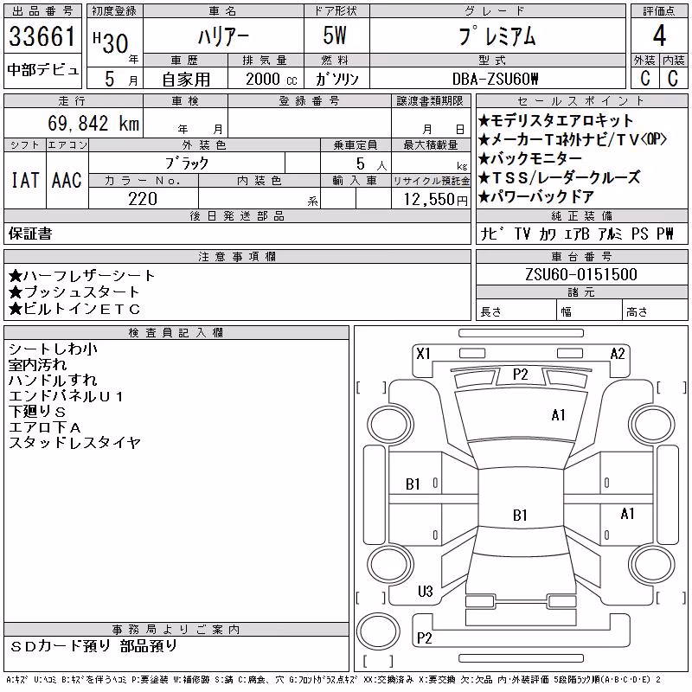The image size is (692, 692).
Task: Click the 幅 dimension field
Action: tap(589, 310)
